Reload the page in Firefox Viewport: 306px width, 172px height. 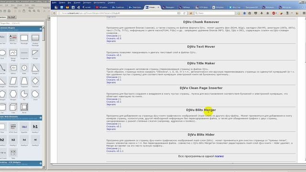184,13
